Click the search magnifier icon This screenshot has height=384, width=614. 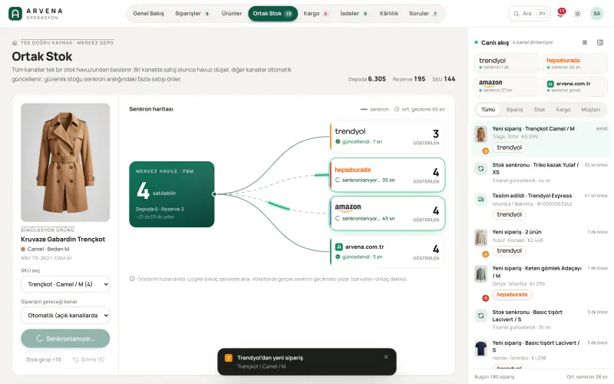coord(517,14)
